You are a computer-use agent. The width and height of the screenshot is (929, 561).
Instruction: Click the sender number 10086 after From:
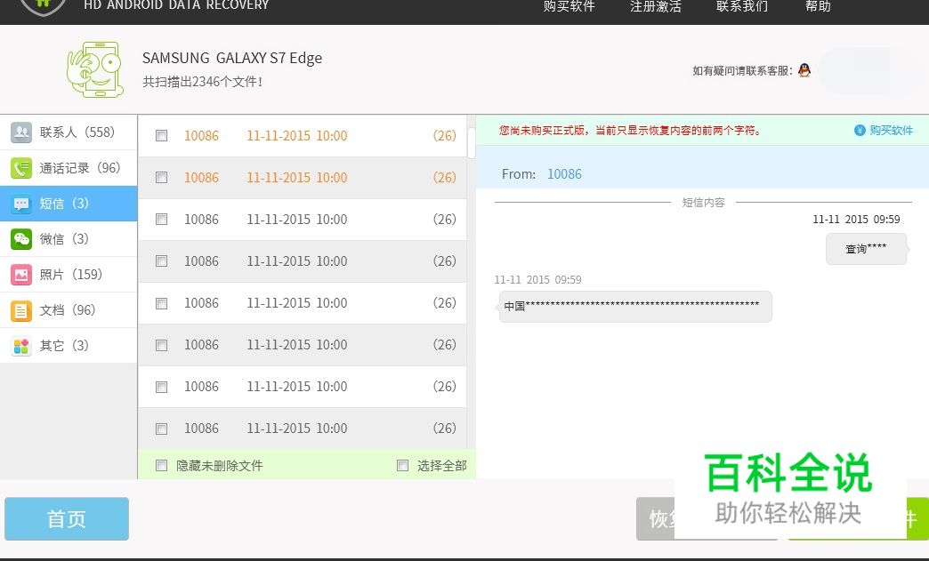click(564, 174)
